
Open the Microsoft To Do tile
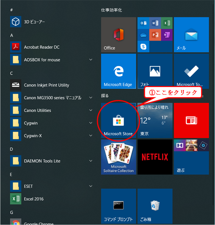tap(191, 71)
